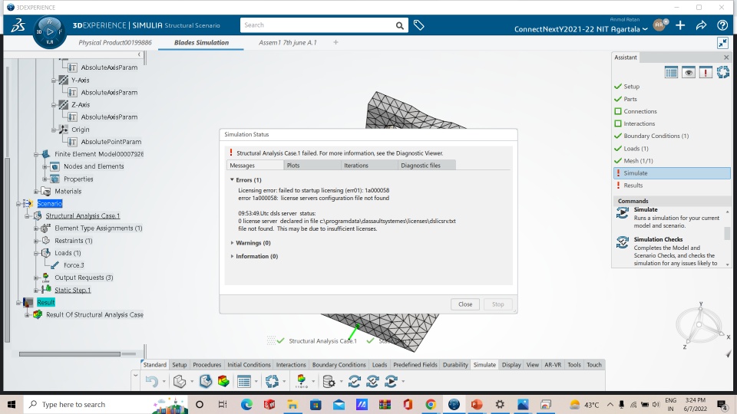
Task: Click the Commands list scrollbar thumb
Action: point(728,233)
